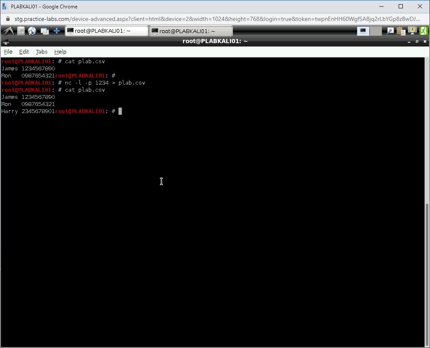Click the blue plus panel icon
This screenshot has width=430, height=348.
coord(57,31)
